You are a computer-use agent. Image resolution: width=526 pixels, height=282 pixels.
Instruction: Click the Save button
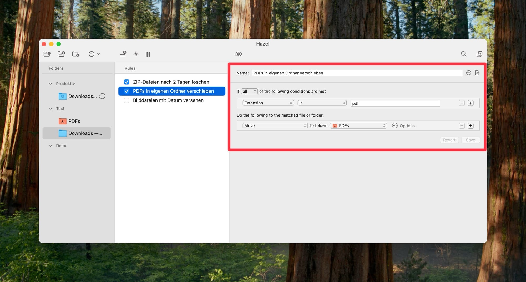pos(471,140)
